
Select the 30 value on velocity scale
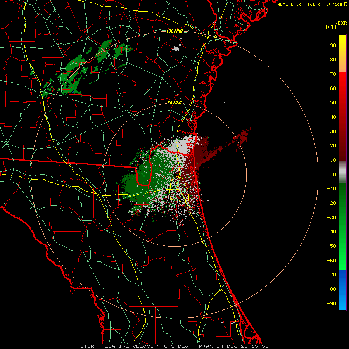(x=333, y=131)
